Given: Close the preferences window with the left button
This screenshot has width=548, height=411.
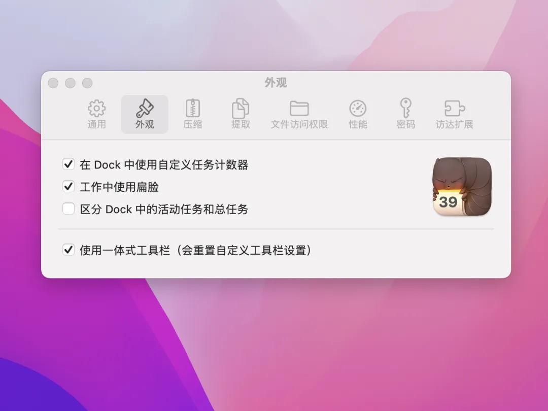Looking at the screenshot, I should tap(53, 83).
